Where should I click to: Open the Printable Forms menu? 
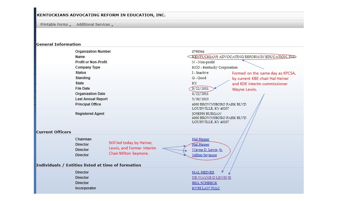pos(56,25)
